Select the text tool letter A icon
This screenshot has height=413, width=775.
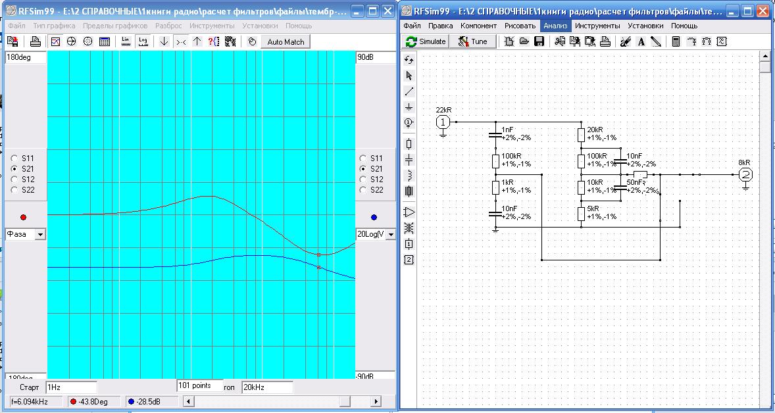(641, 41)
